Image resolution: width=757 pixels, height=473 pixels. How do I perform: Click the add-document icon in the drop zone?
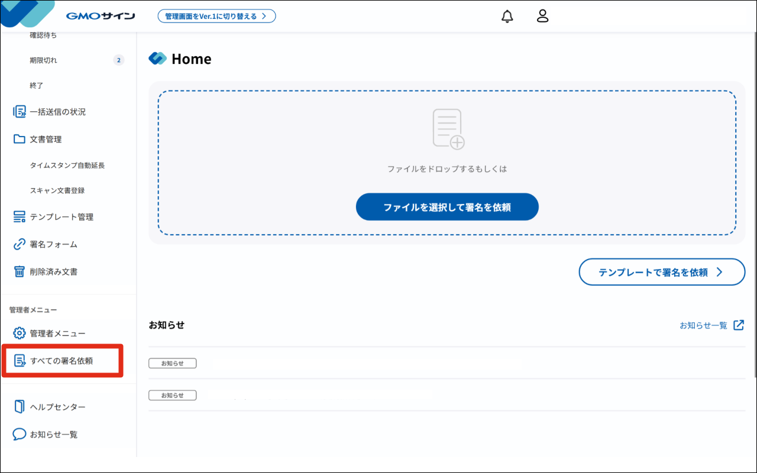click(x=448, y=128)
